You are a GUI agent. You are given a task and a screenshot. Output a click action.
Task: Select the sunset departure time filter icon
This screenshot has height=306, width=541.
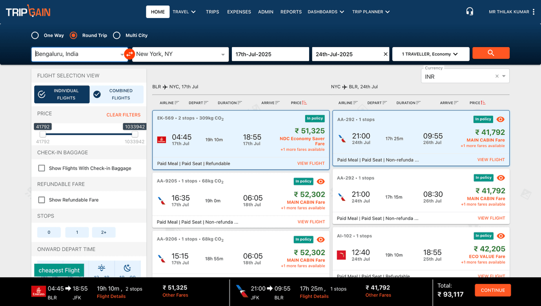[102, 268]
